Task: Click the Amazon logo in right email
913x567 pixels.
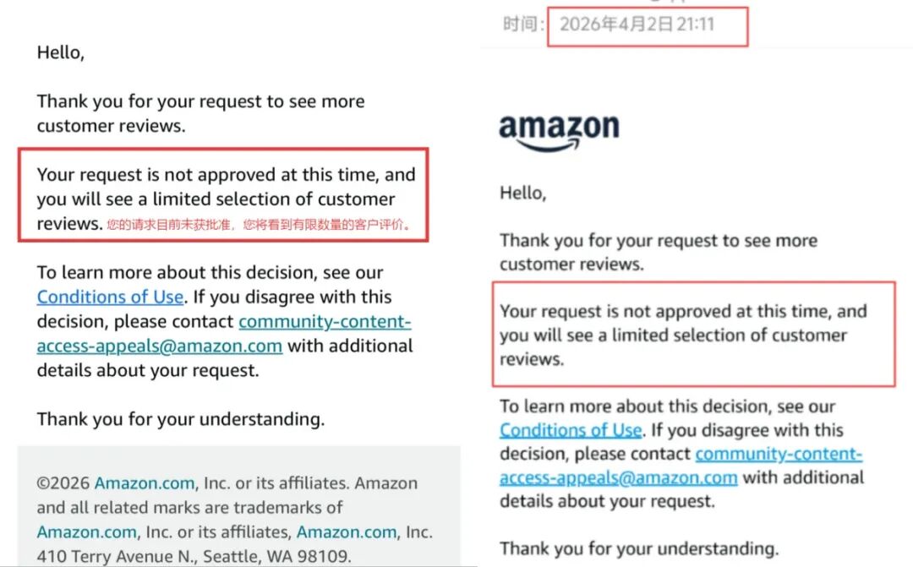Action: tap(559, 132)
